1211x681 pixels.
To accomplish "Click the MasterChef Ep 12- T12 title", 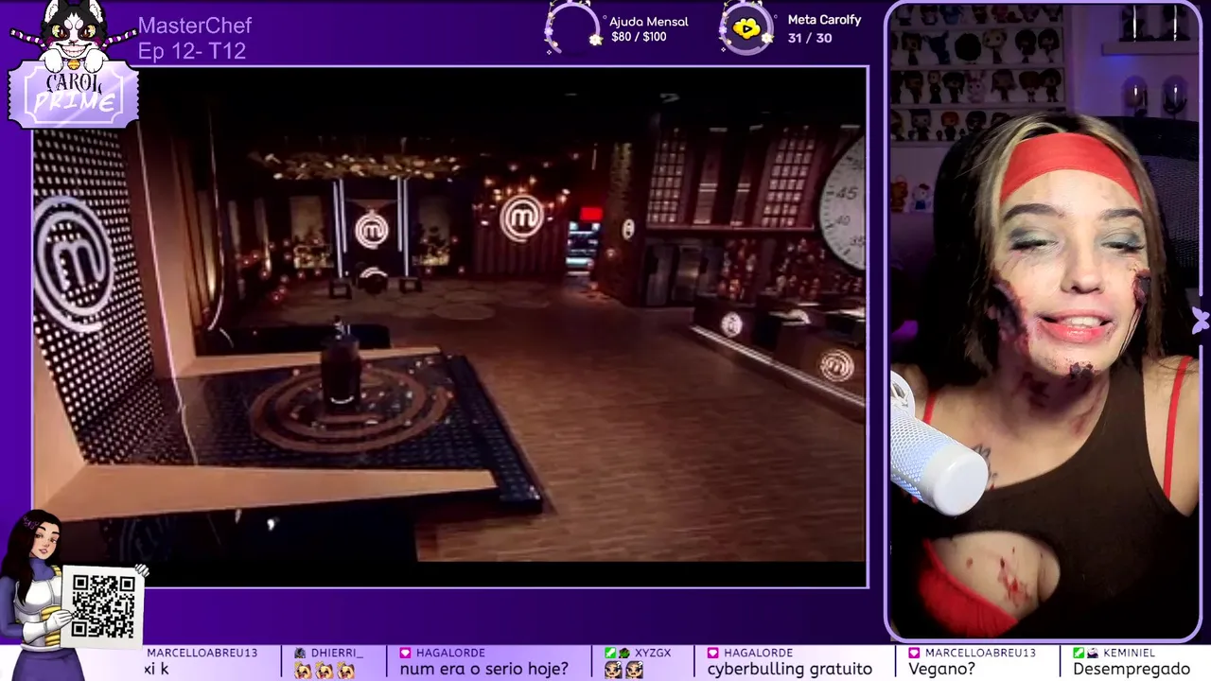I will [195, 39].
